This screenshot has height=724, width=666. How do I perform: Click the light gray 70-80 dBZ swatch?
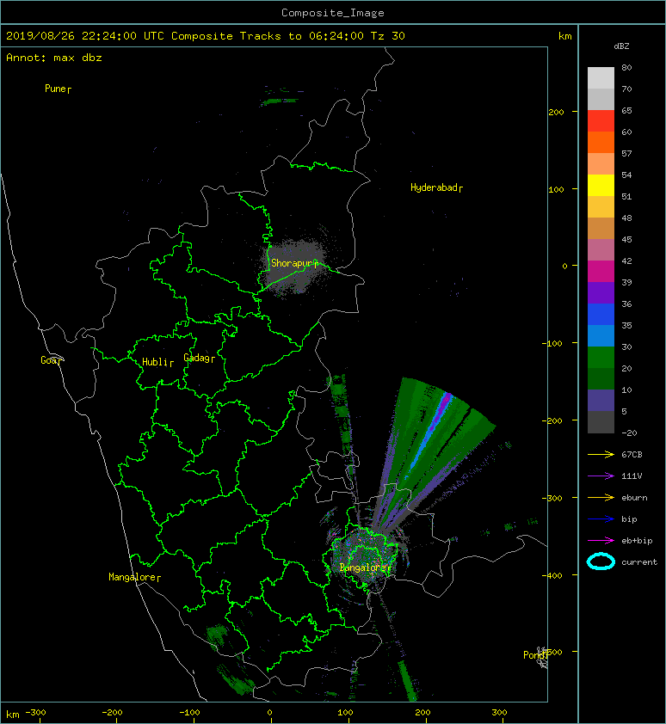coord(601,77)
